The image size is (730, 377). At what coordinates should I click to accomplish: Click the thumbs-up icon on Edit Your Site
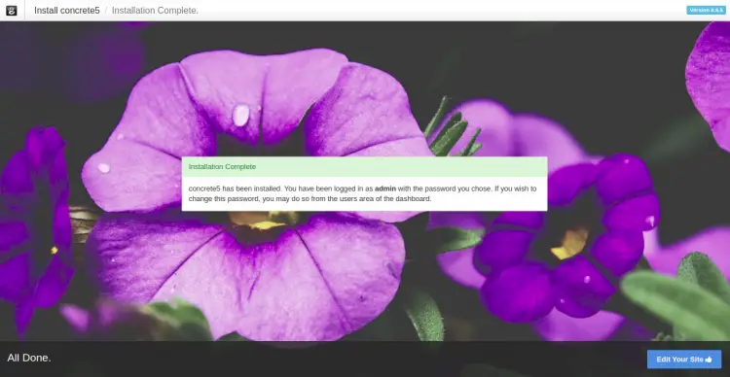click(x=709, y=360)
